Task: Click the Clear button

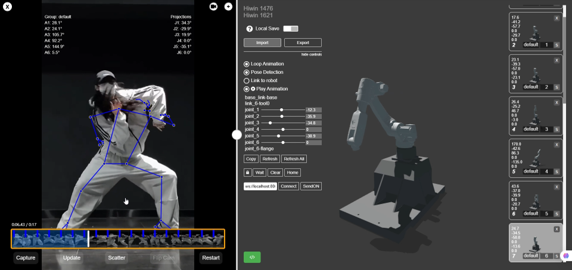Action: [x=275, y=172]
